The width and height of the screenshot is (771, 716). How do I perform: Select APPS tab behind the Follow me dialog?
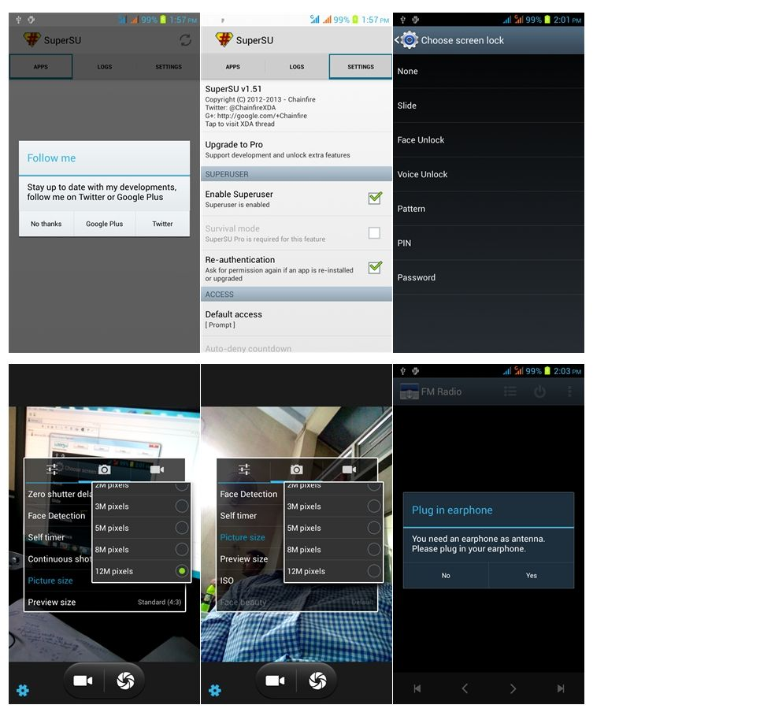[x=41, y=66]
